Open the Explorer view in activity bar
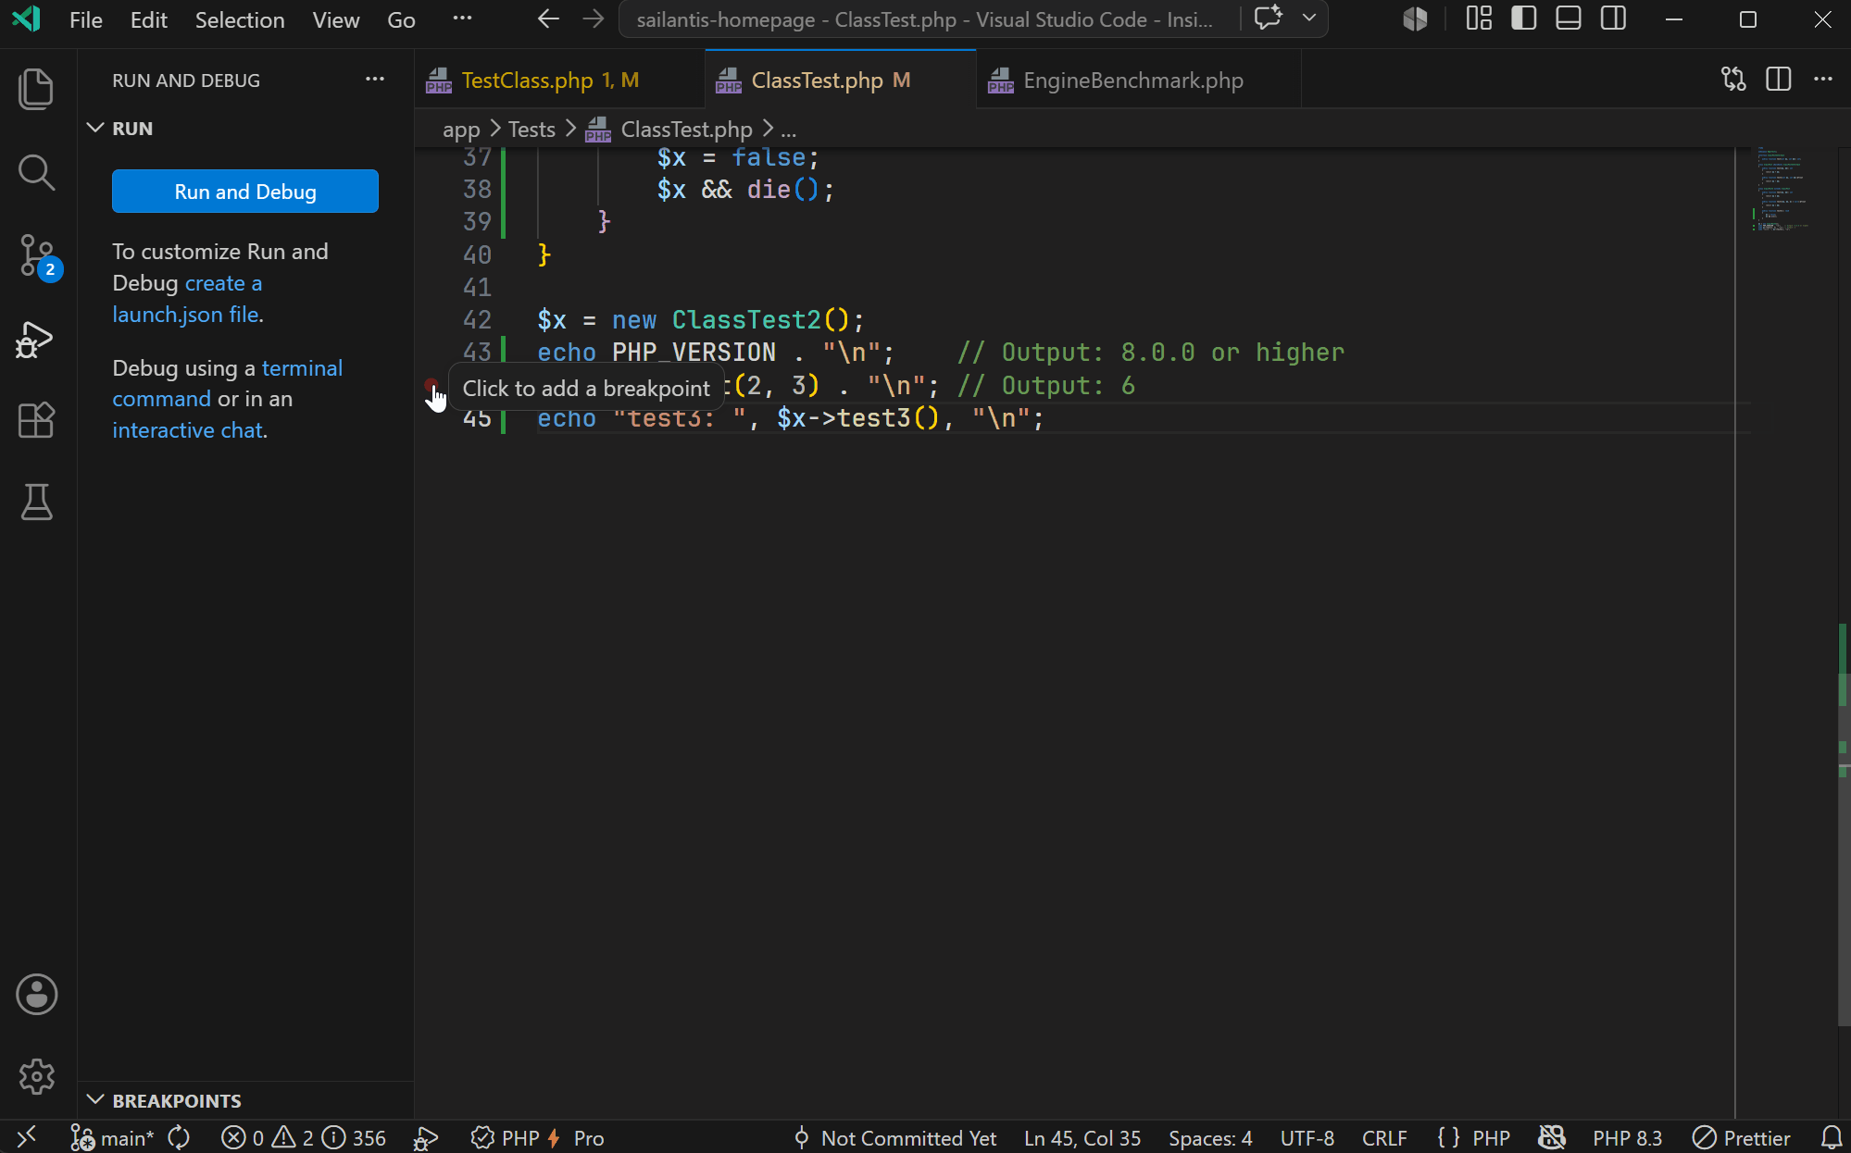 pos(36,89)
